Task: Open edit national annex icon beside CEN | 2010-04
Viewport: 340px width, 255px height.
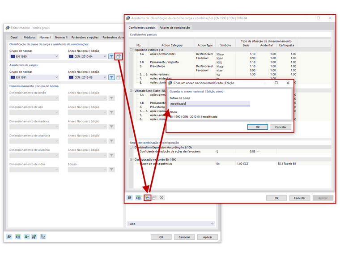Action: pos(119,56)
